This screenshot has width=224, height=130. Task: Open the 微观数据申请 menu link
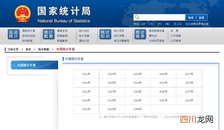click(156, 31)
